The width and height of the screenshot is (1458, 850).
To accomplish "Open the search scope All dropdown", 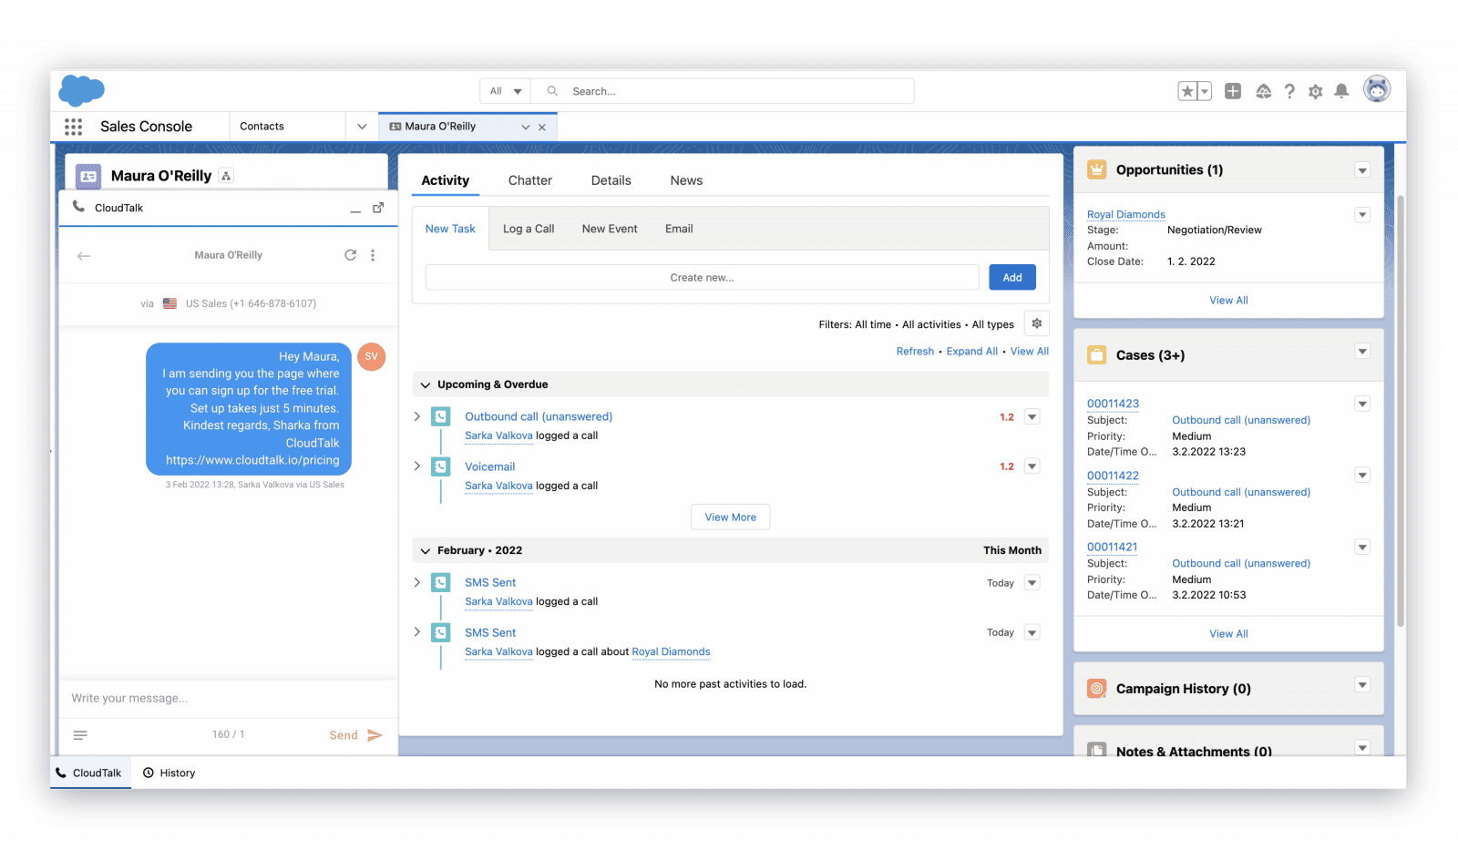I will pos(505,91).
